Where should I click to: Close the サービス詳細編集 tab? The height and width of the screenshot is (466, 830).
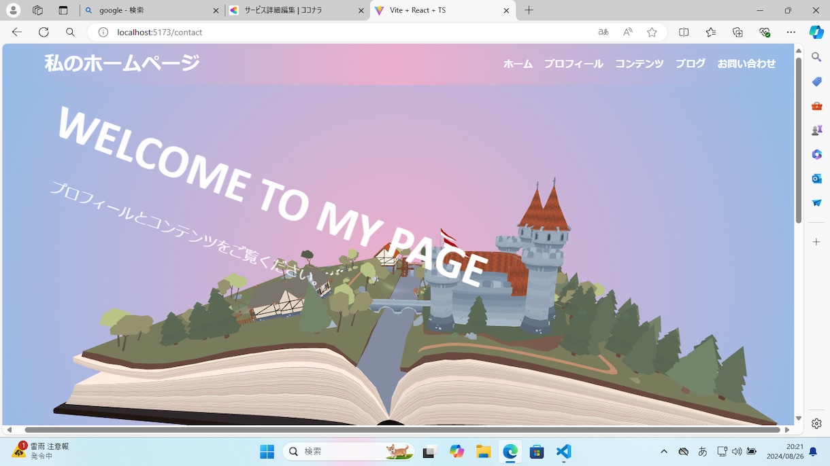point(361,10)
